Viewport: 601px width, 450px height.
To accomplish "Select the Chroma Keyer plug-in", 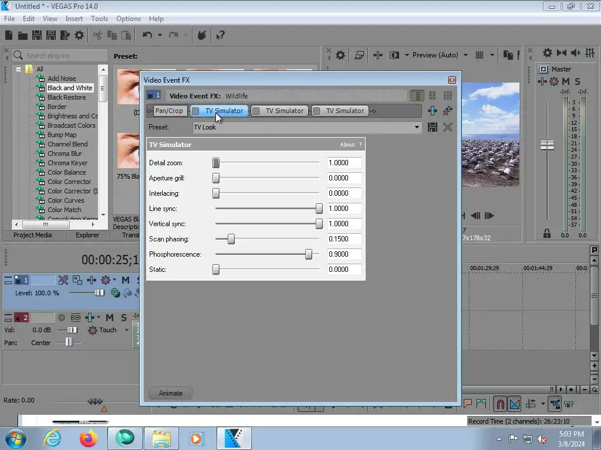I will (67, 163).
